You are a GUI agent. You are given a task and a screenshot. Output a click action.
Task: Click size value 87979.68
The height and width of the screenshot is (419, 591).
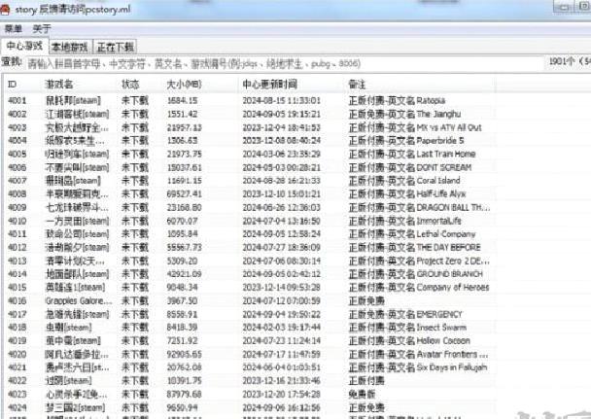[184, 394]
